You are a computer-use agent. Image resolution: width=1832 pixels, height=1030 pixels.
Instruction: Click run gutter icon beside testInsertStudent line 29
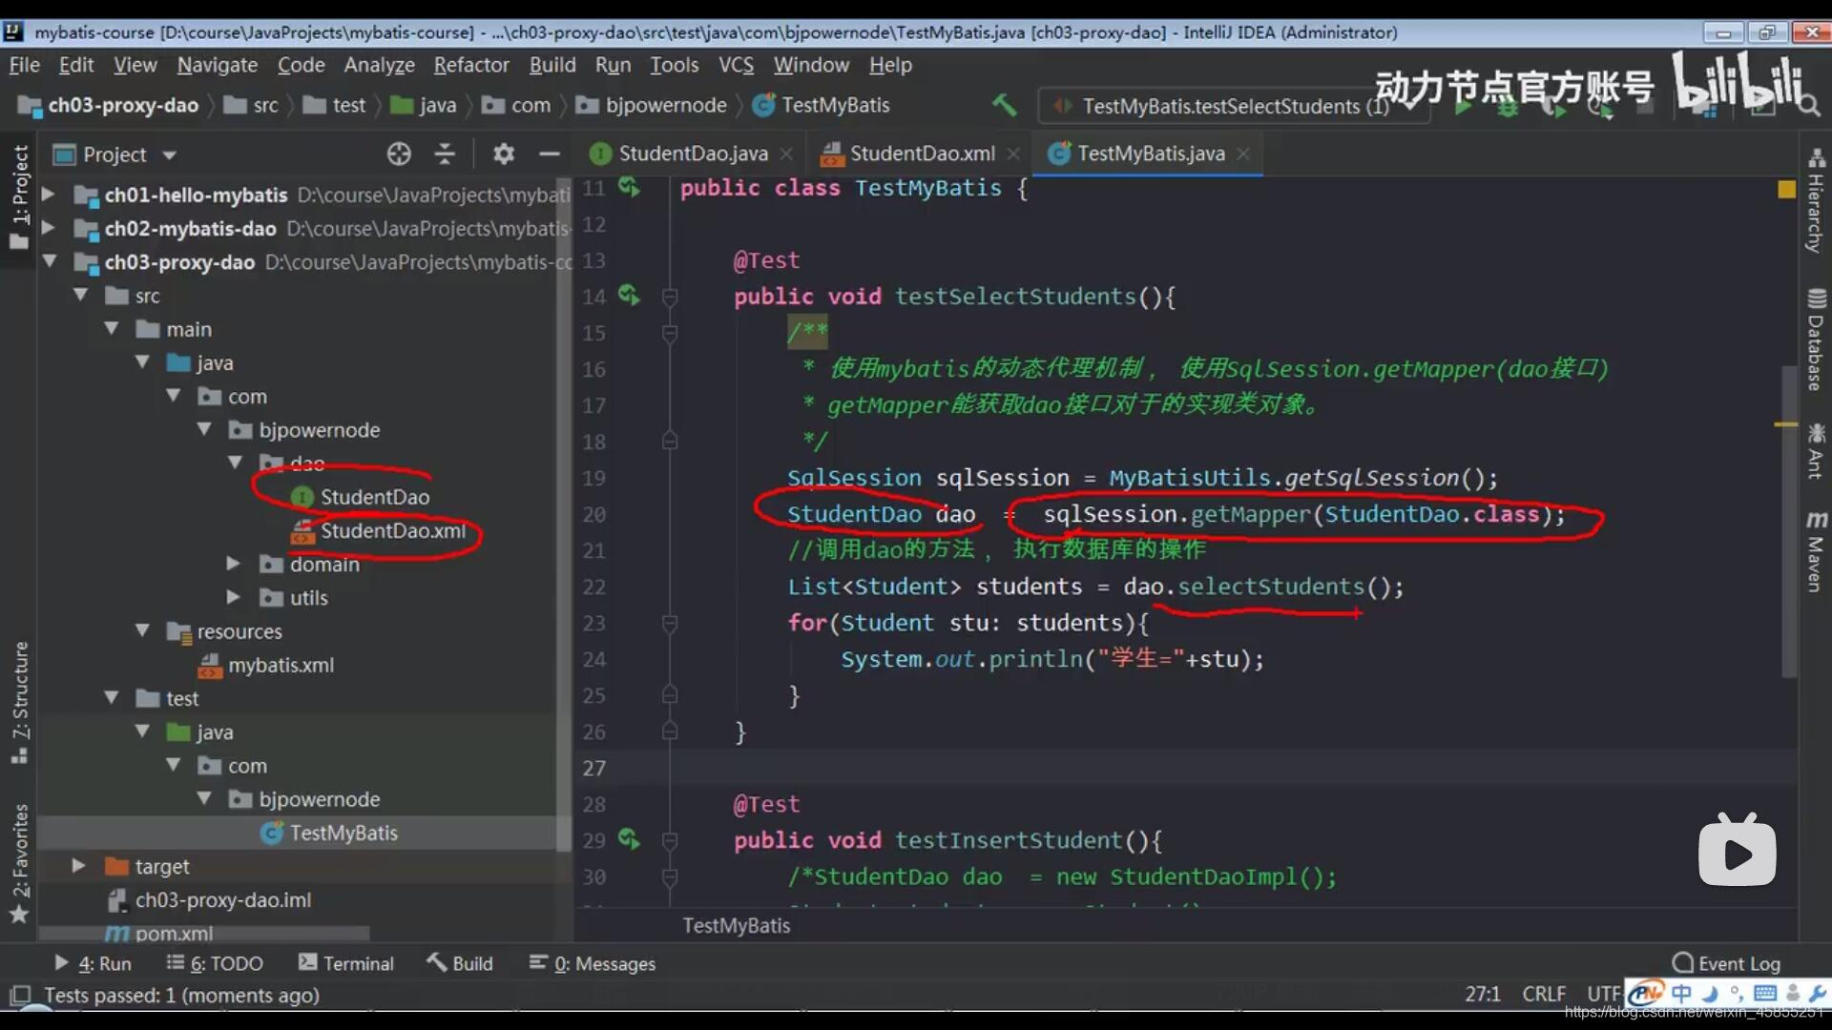click(629, 839)
